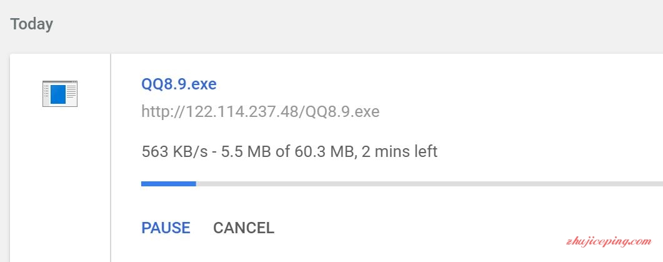663x262 pixels.
Task: Click the 2 mins left estimate
Action: [x=399, y=151]
